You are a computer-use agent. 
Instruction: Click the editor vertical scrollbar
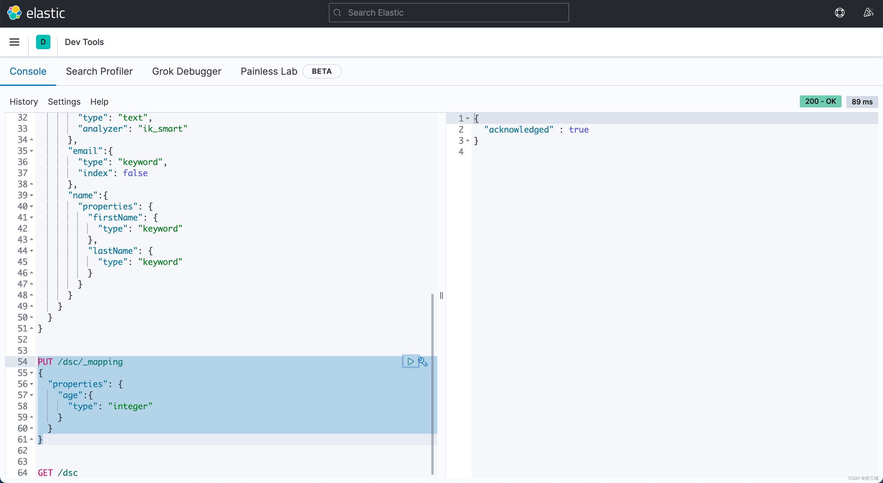pyautogui.click(x=432, y=383)
